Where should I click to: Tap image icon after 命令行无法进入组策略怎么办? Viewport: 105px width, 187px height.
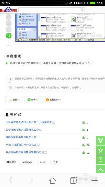point(41,130)
